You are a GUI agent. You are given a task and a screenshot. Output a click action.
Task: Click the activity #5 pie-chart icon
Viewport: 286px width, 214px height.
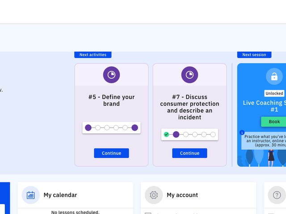tap(111, 75)
